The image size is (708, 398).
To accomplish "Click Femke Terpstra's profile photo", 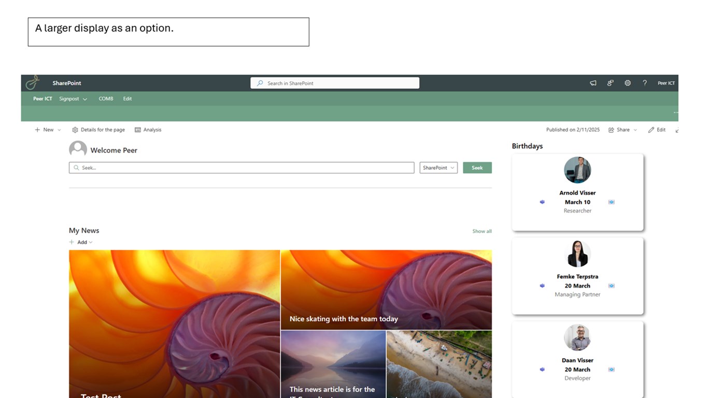I will (x=577, y=254).
